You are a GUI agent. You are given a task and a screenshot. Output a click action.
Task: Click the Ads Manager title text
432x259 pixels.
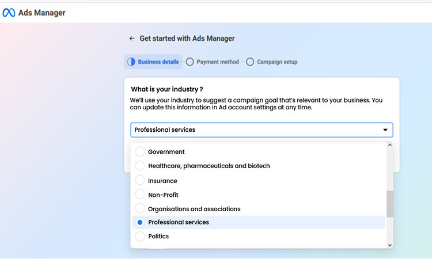[42, 13]
